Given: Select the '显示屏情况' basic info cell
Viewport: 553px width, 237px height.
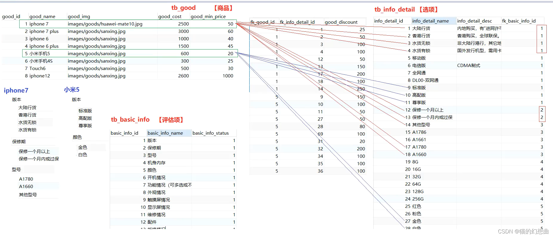Looking at the screenshot, I should coord(159,207).
